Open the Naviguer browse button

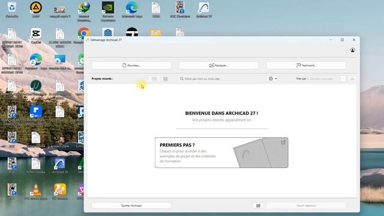[218, 65]
